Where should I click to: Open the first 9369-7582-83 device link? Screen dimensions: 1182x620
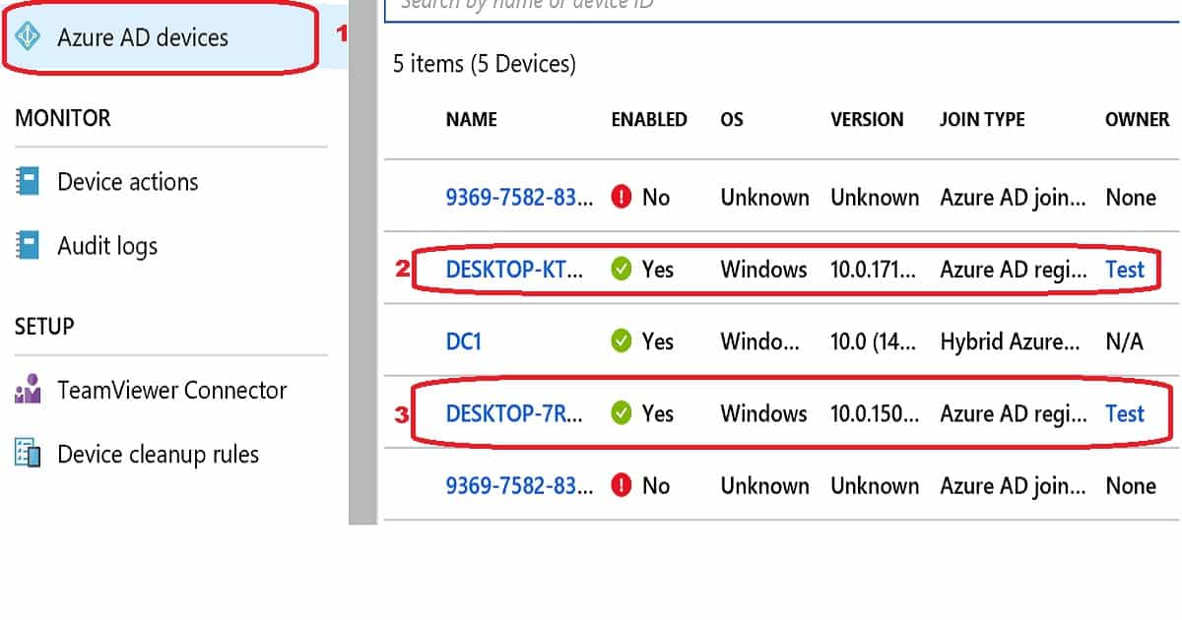point(520,197)
